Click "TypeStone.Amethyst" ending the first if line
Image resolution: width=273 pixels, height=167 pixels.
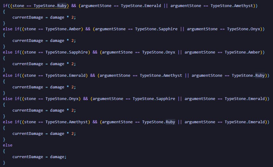[232, 6]
